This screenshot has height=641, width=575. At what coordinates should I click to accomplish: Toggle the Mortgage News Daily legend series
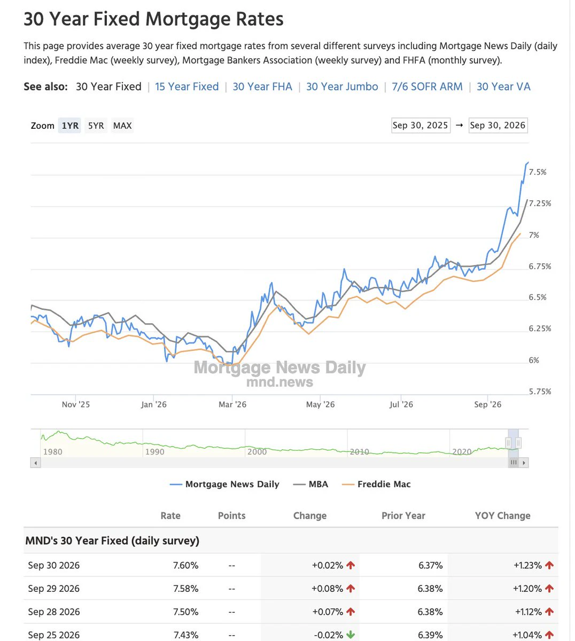(x=224, y=484)
